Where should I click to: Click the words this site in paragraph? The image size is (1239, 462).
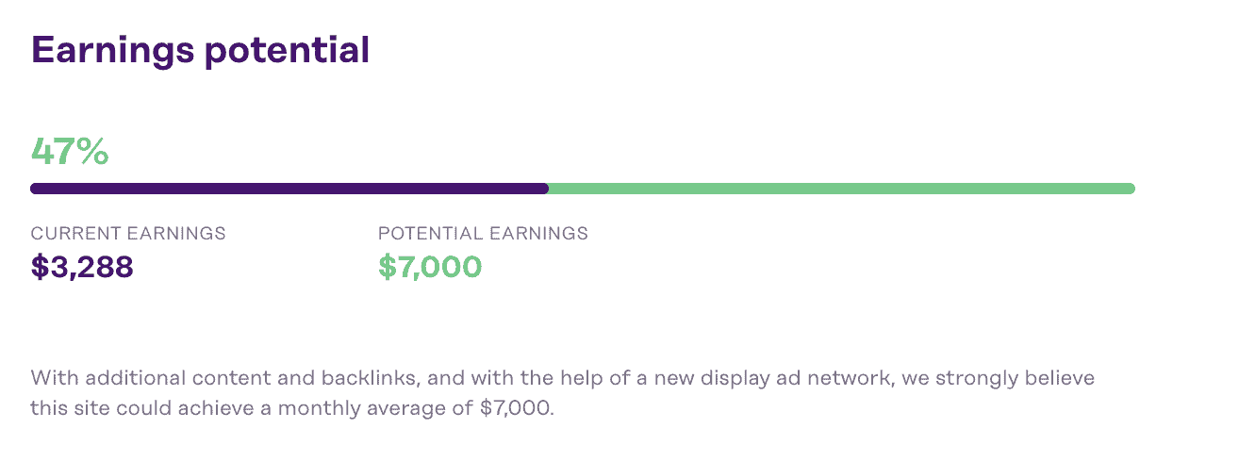coord(65,411)
